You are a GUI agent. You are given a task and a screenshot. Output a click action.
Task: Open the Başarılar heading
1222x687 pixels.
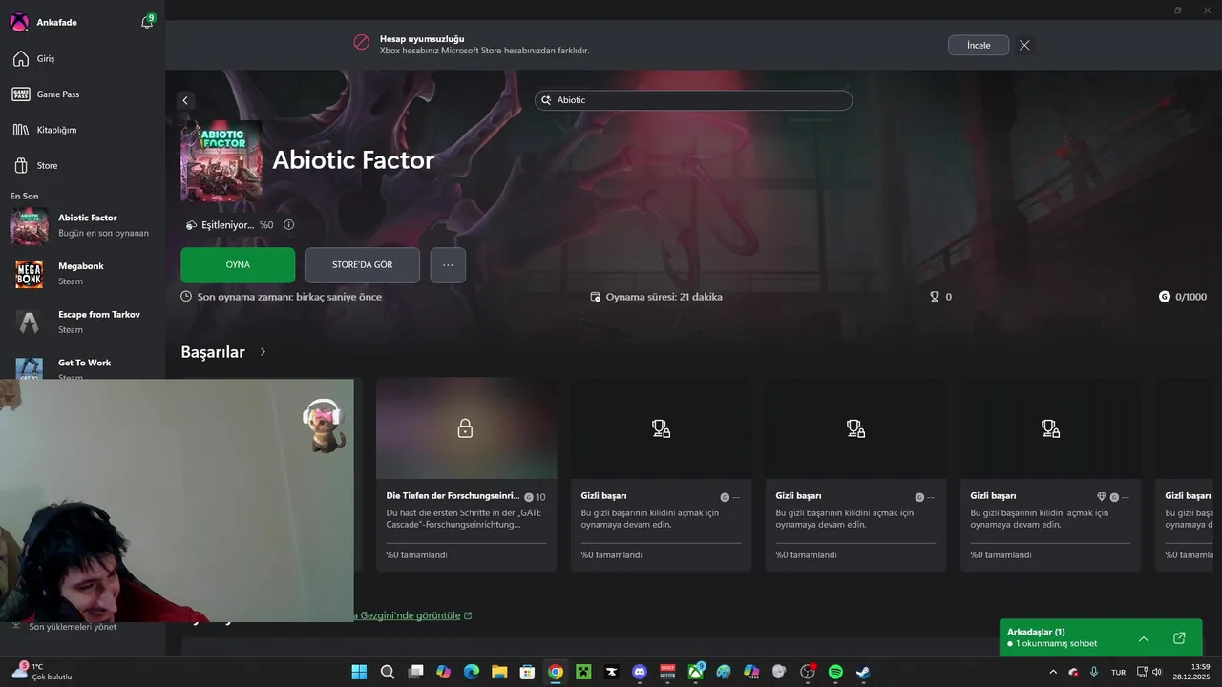coord(213,352)
